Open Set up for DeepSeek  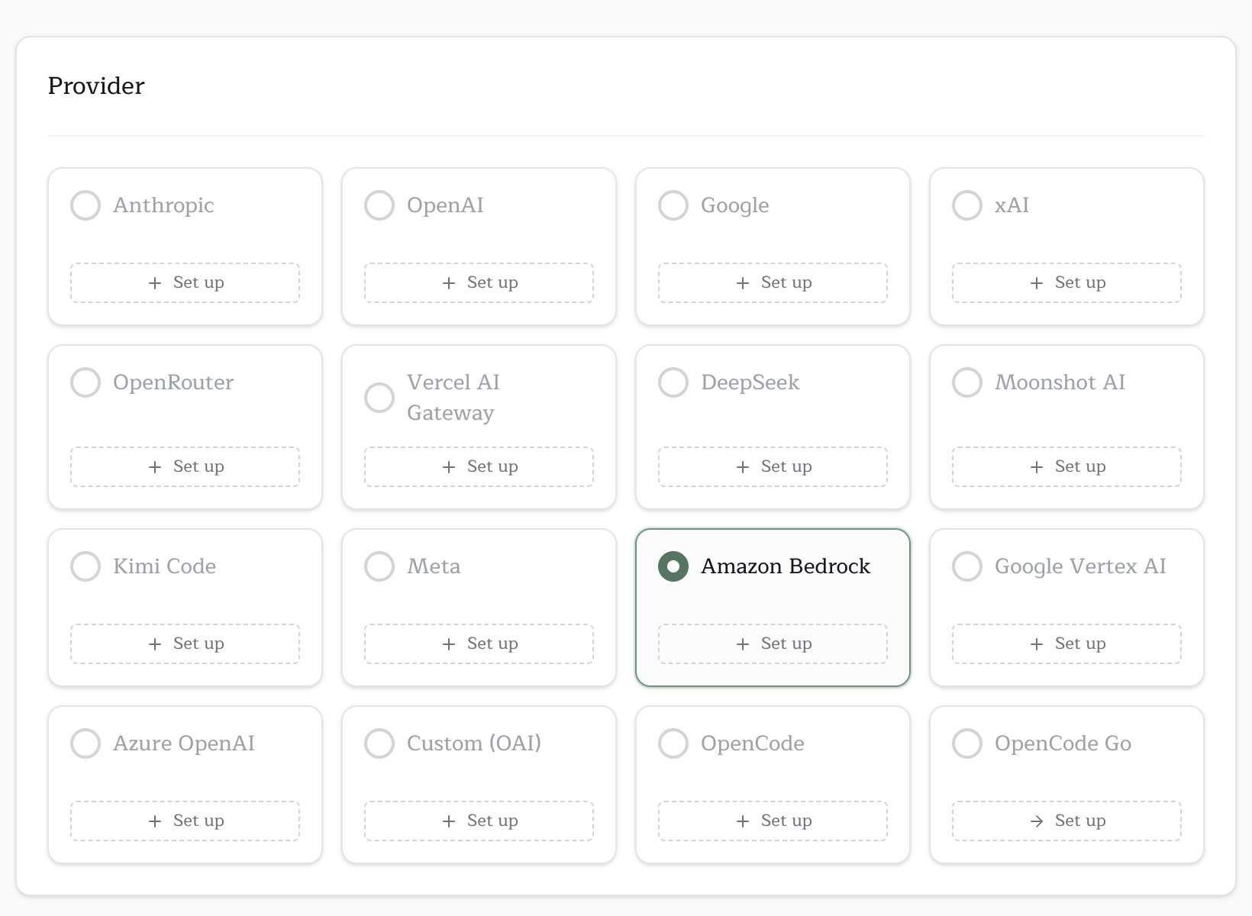773,467
